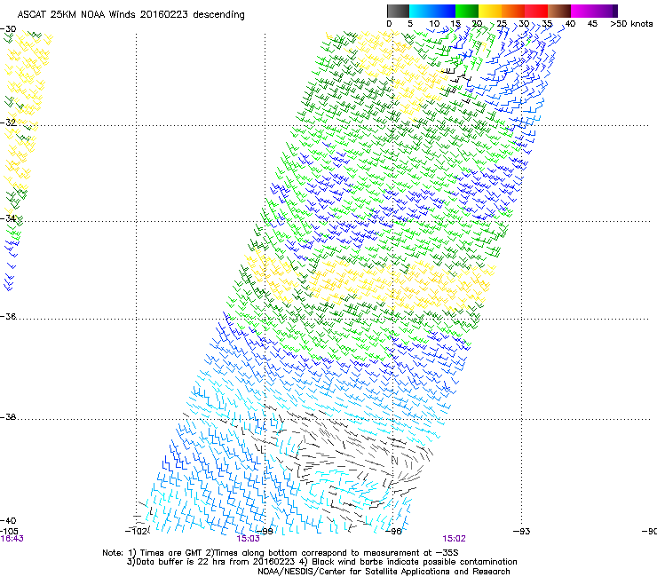Click the green 15-20 knots legend color

pos(467,11)
